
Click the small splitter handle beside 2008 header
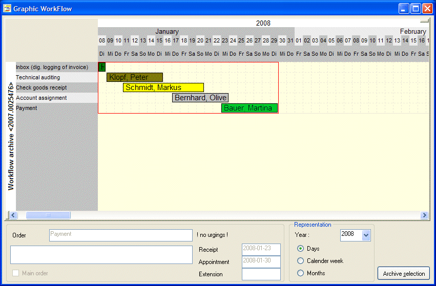424,21
